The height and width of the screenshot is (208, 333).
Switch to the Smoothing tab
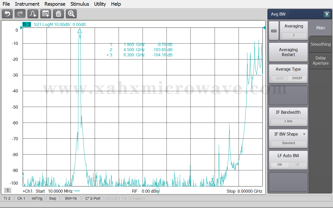click(x=321, y=44)
